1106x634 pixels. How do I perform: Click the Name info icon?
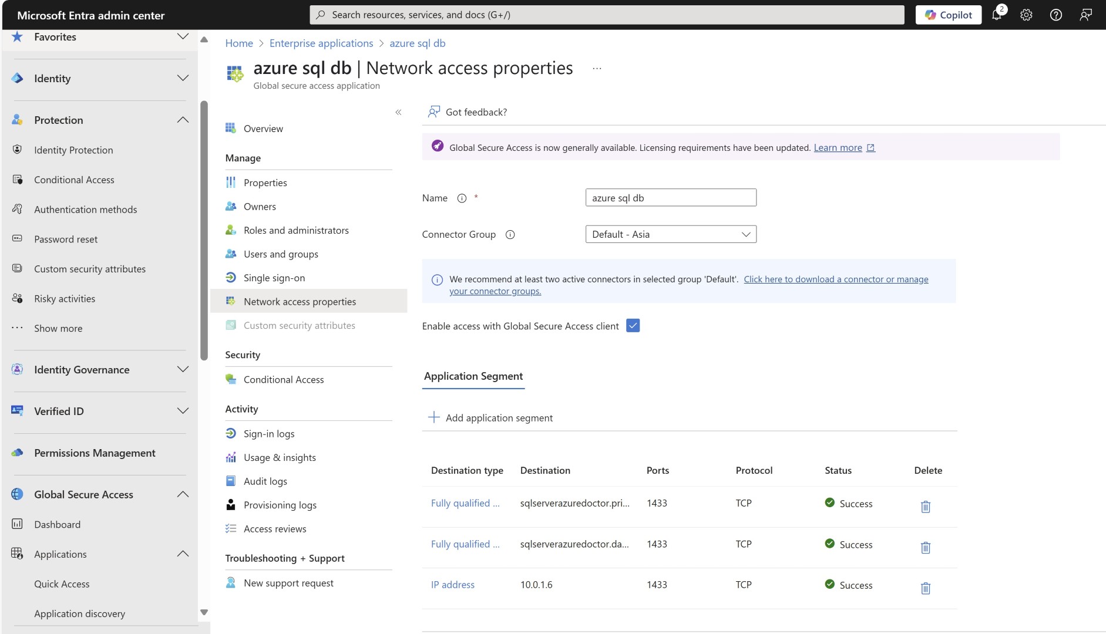pos(462,198)
